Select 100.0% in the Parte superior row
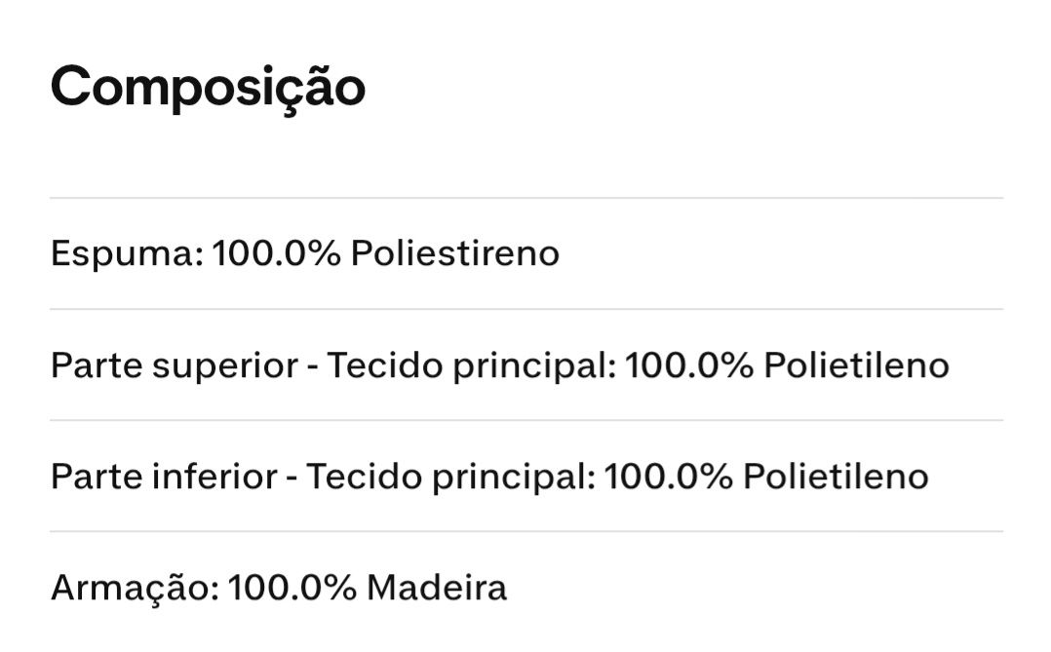 coord(689,365)
